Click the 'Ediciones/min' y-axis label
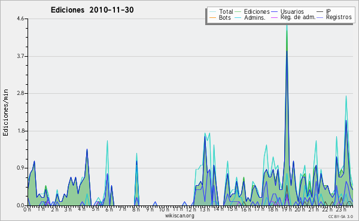 click(x=5, y=112)
